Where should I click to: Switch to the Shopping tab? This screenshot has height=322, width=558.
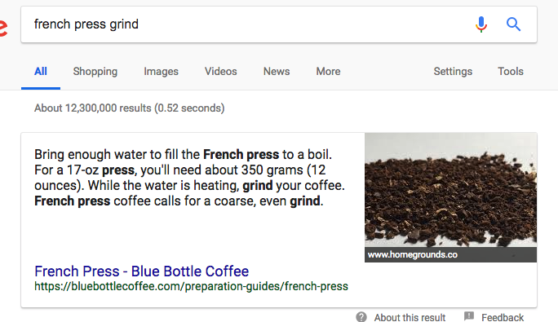pyautogui.click(x=95, y=72)
